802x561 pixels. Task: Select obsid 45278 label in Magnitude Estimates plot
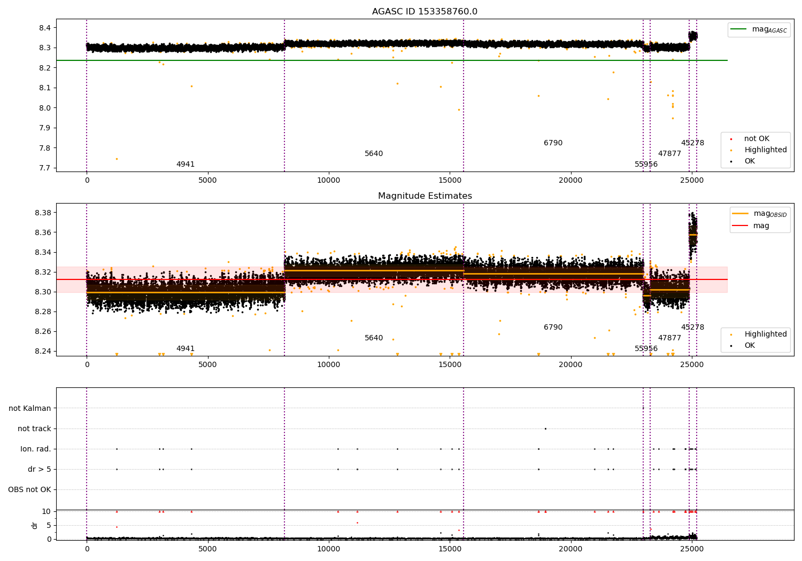[x=692, y=328]
